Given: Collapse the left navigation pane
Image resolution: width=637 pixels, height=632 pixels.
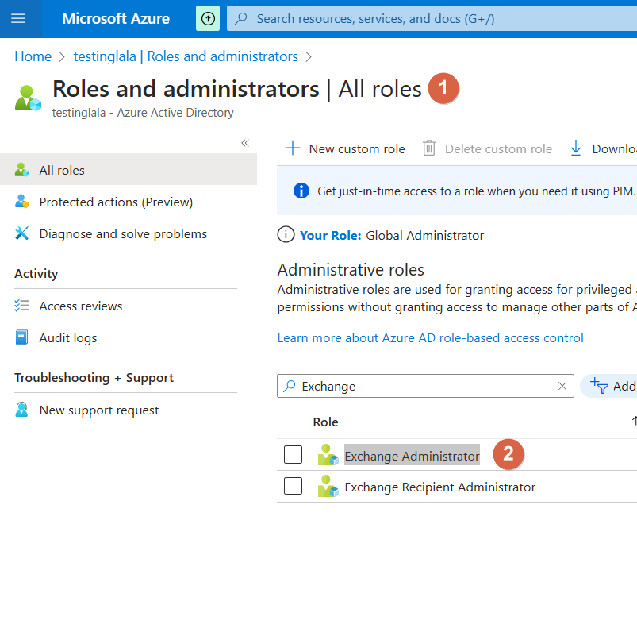Looking at the screenshot, I should pos(245,143).
